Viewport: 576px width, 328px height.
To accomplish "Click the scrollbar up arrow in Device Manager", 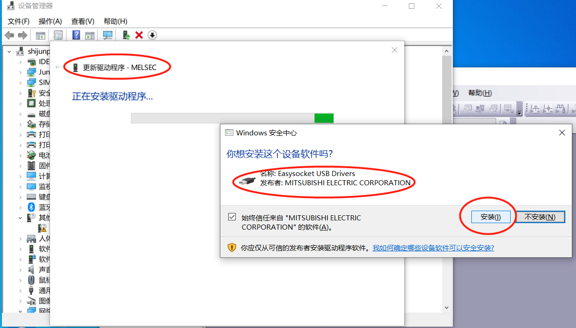I will point(446,51).
